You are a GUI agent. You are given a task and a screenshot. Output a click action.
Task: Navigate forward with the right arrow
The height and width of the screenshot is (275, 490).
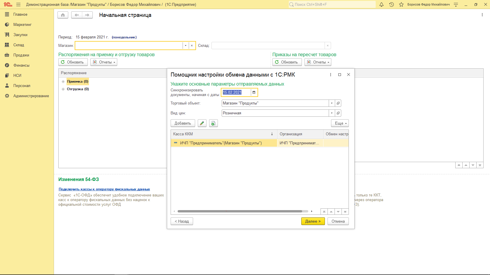click(x=87, y=15)
